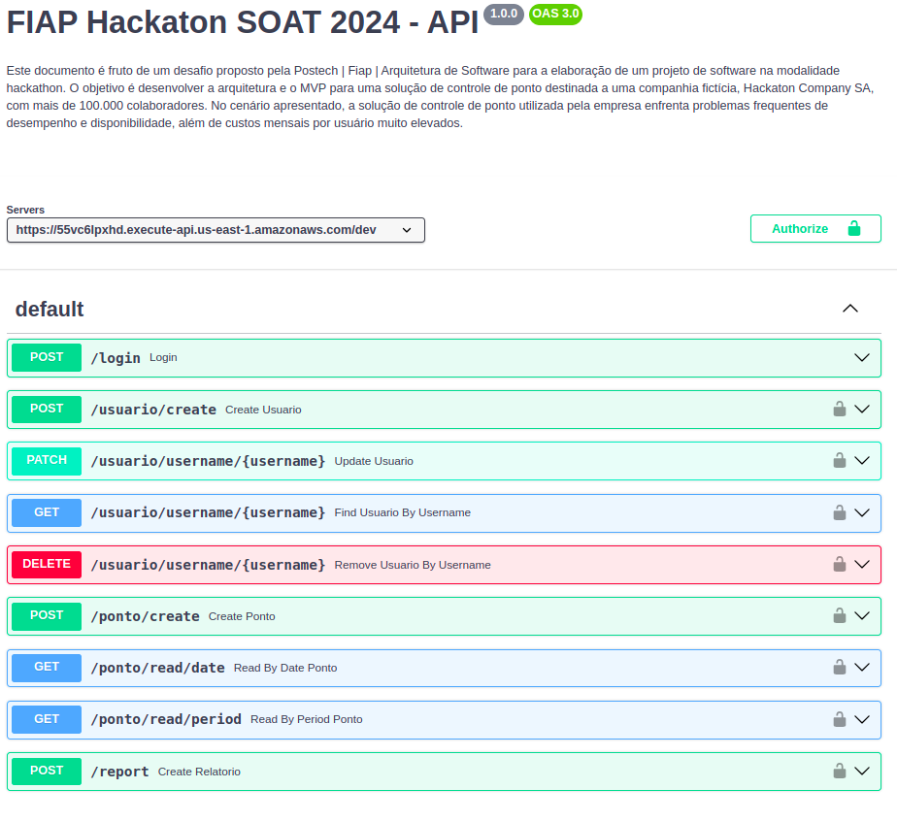Click the path in the Remove Usuario row
Screen dimensions: 897x822
point(208,565)
